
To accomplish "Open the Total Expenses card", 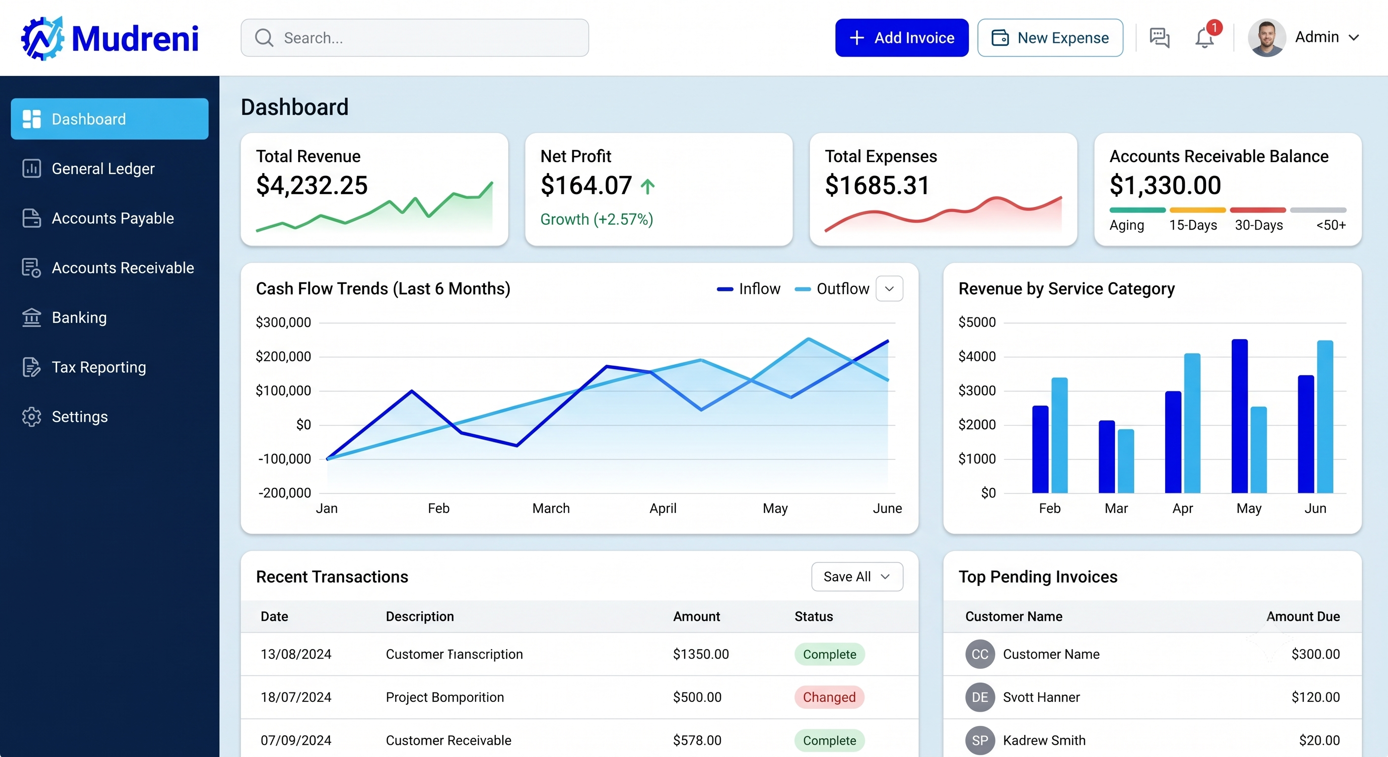I will [943, 189].
